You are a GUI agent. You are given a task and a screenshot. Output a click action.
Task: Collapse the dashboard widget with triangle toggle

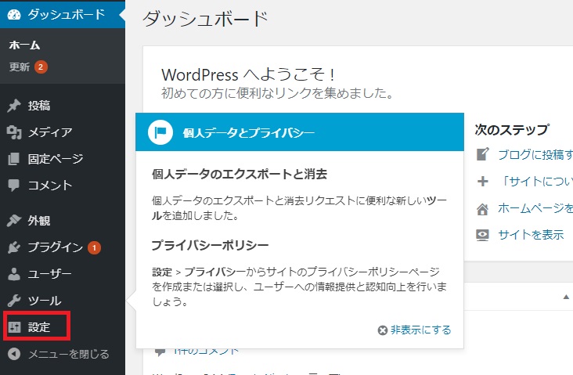(x=566, y=297)
